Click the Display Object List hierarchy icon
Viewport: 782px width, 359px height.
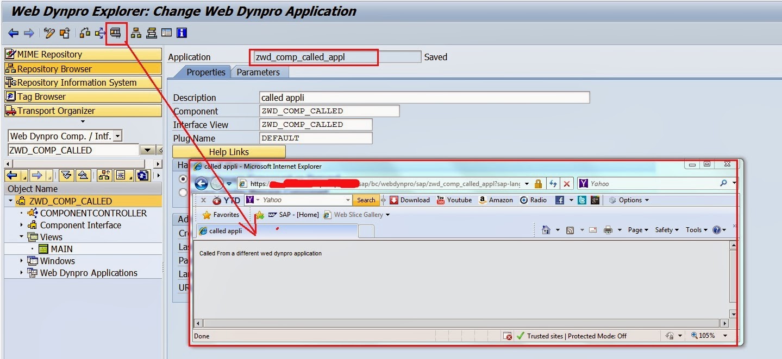[x=136, y=33]
